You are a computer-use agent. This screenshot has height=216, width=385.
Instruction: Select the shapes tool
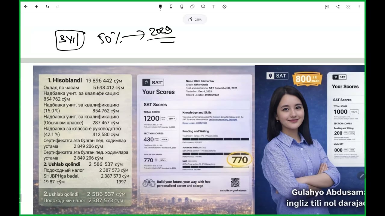click(x=192, y=7)
